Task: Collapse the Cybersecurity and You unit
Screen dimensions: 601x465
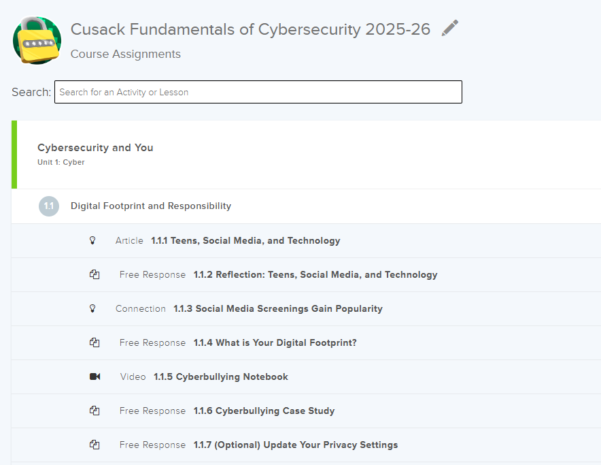Action: [95, 148]
